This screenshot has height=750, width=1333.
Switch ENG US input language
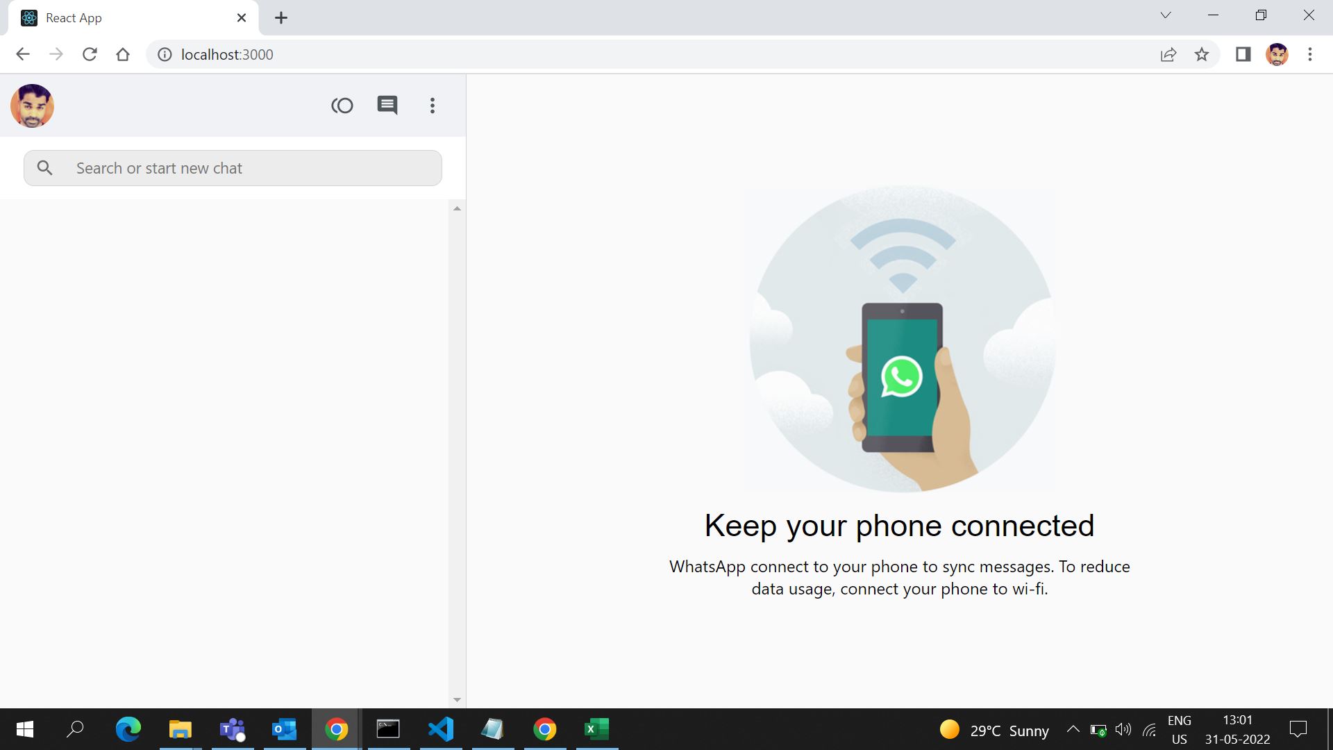point(1180,730)
